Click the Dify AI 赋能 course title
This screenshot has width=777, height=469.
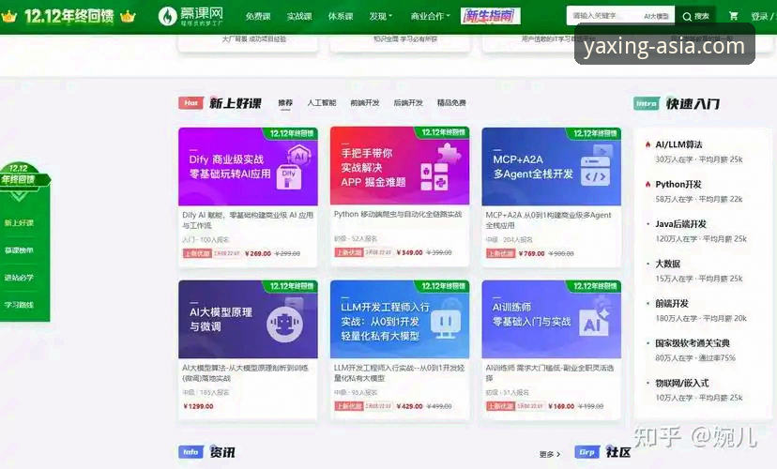click(x=248, y=220)
